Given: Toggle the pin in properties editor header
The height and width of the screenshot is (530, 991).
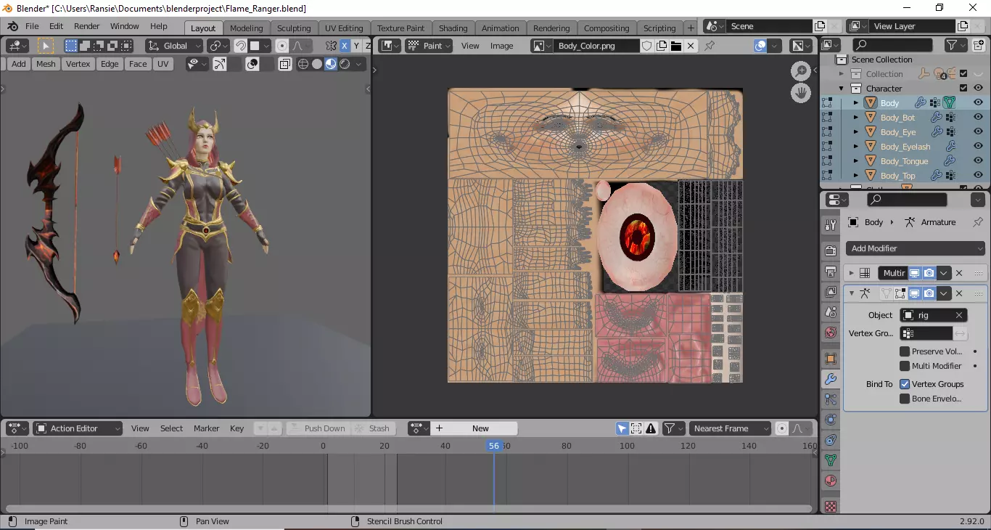Looking at the screenshot, I should pyautogui.click(x=977, y=222).
